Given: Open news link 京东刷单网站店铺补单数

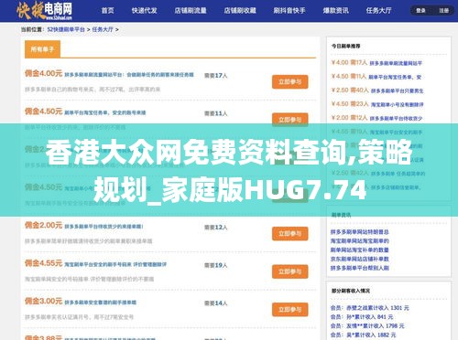Looking at the screenshot, I should [360, 259].
